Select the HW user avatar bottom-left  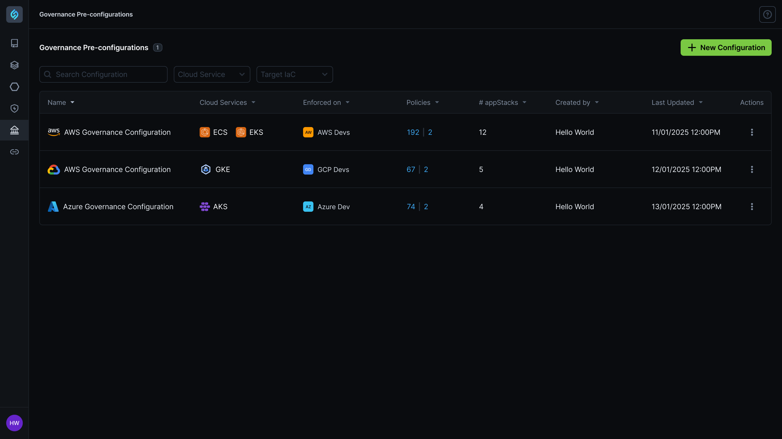(x=14, y=423)
